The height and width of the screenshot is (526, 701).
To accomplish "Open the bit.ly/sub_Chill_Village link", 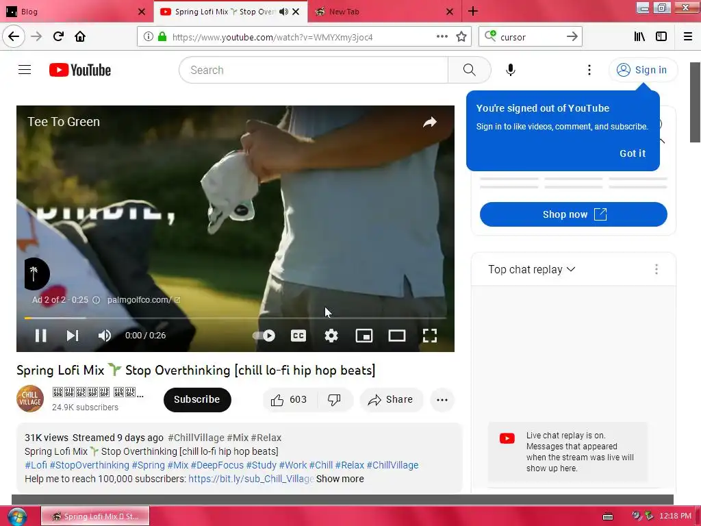I will [x=251, y=479].
